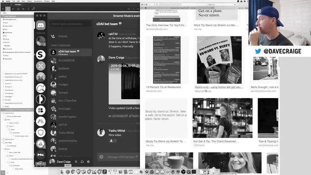This screenshot has width=311, height=175.
Task: Select the Move tool in Figma
Action: point(8,9)
